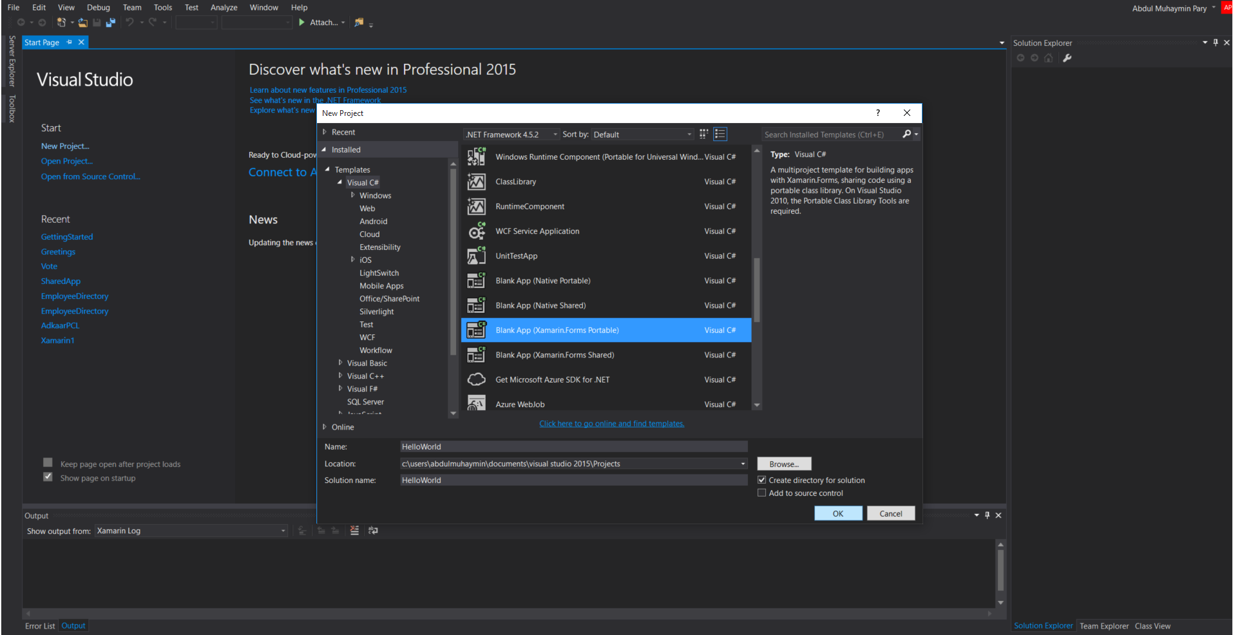Image resolution: width=1233 pixels, height=635 pixels.
Task: Expand the Visual Basic templates node
Action: [340, 363]
